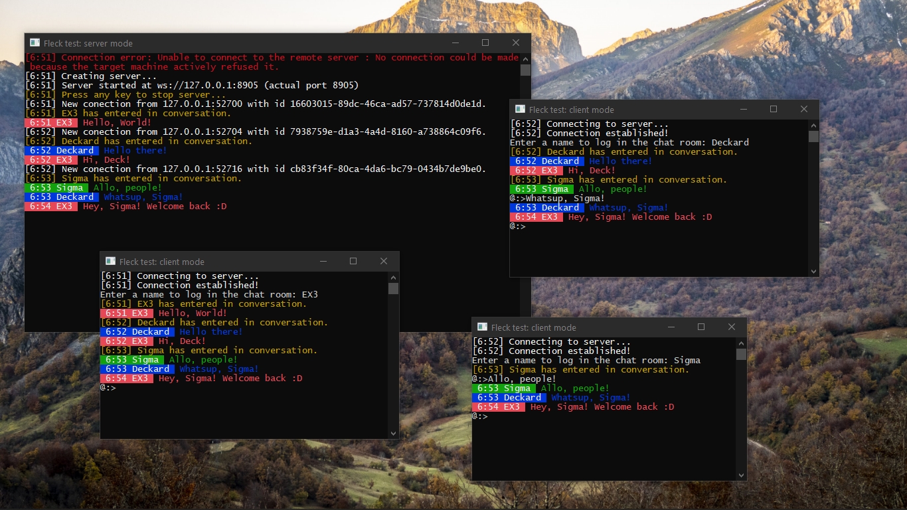Click the console icon in server mode title bar
This screenshot has width=907, height=510.
click(35, 43)
